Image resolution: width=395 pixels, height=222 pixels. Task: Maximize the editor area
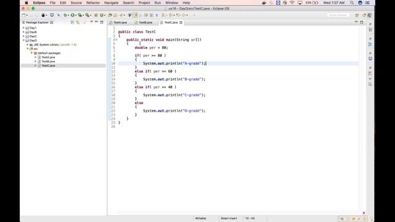click(362, 22)
